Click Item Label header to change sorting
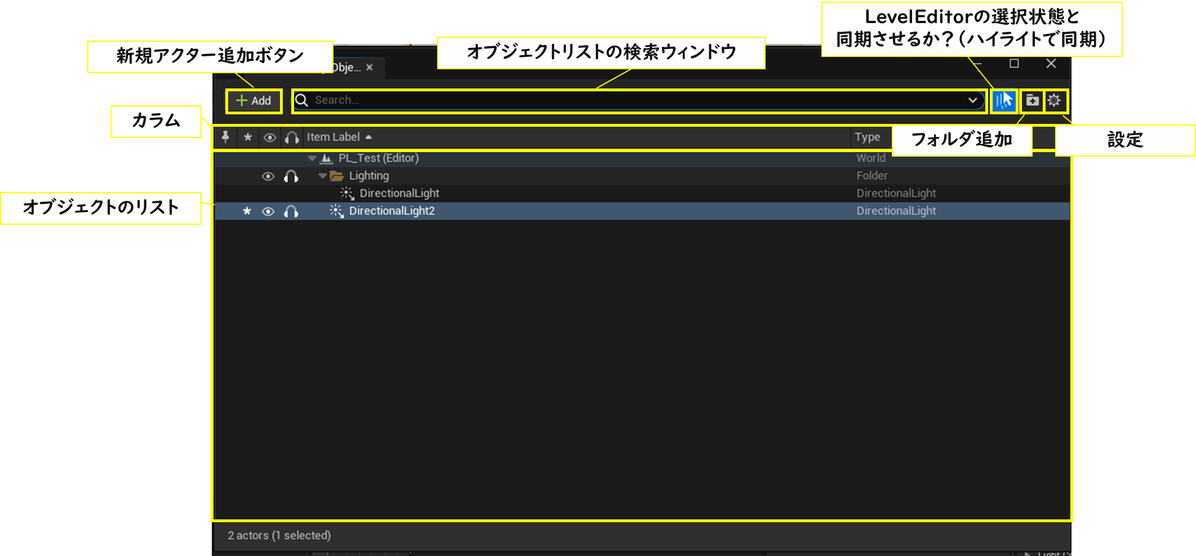The height and width of the screenshot is (556, 1196). point(334,137)
